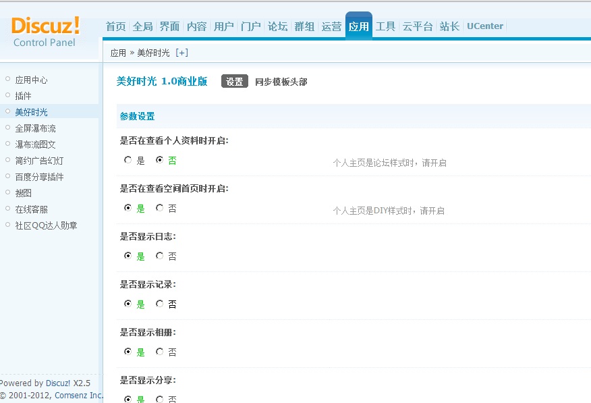Select 否 for 是否显示相册
The width and height of the screenshot is (591, 403).
[x=159, y=351]
